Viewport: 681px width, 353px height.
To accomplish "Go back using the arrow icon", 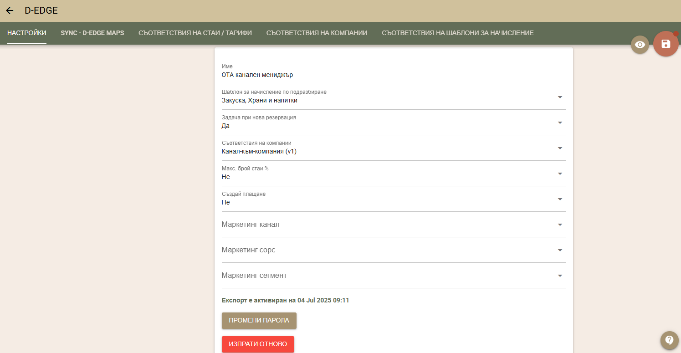I will (x=10, y=10).
